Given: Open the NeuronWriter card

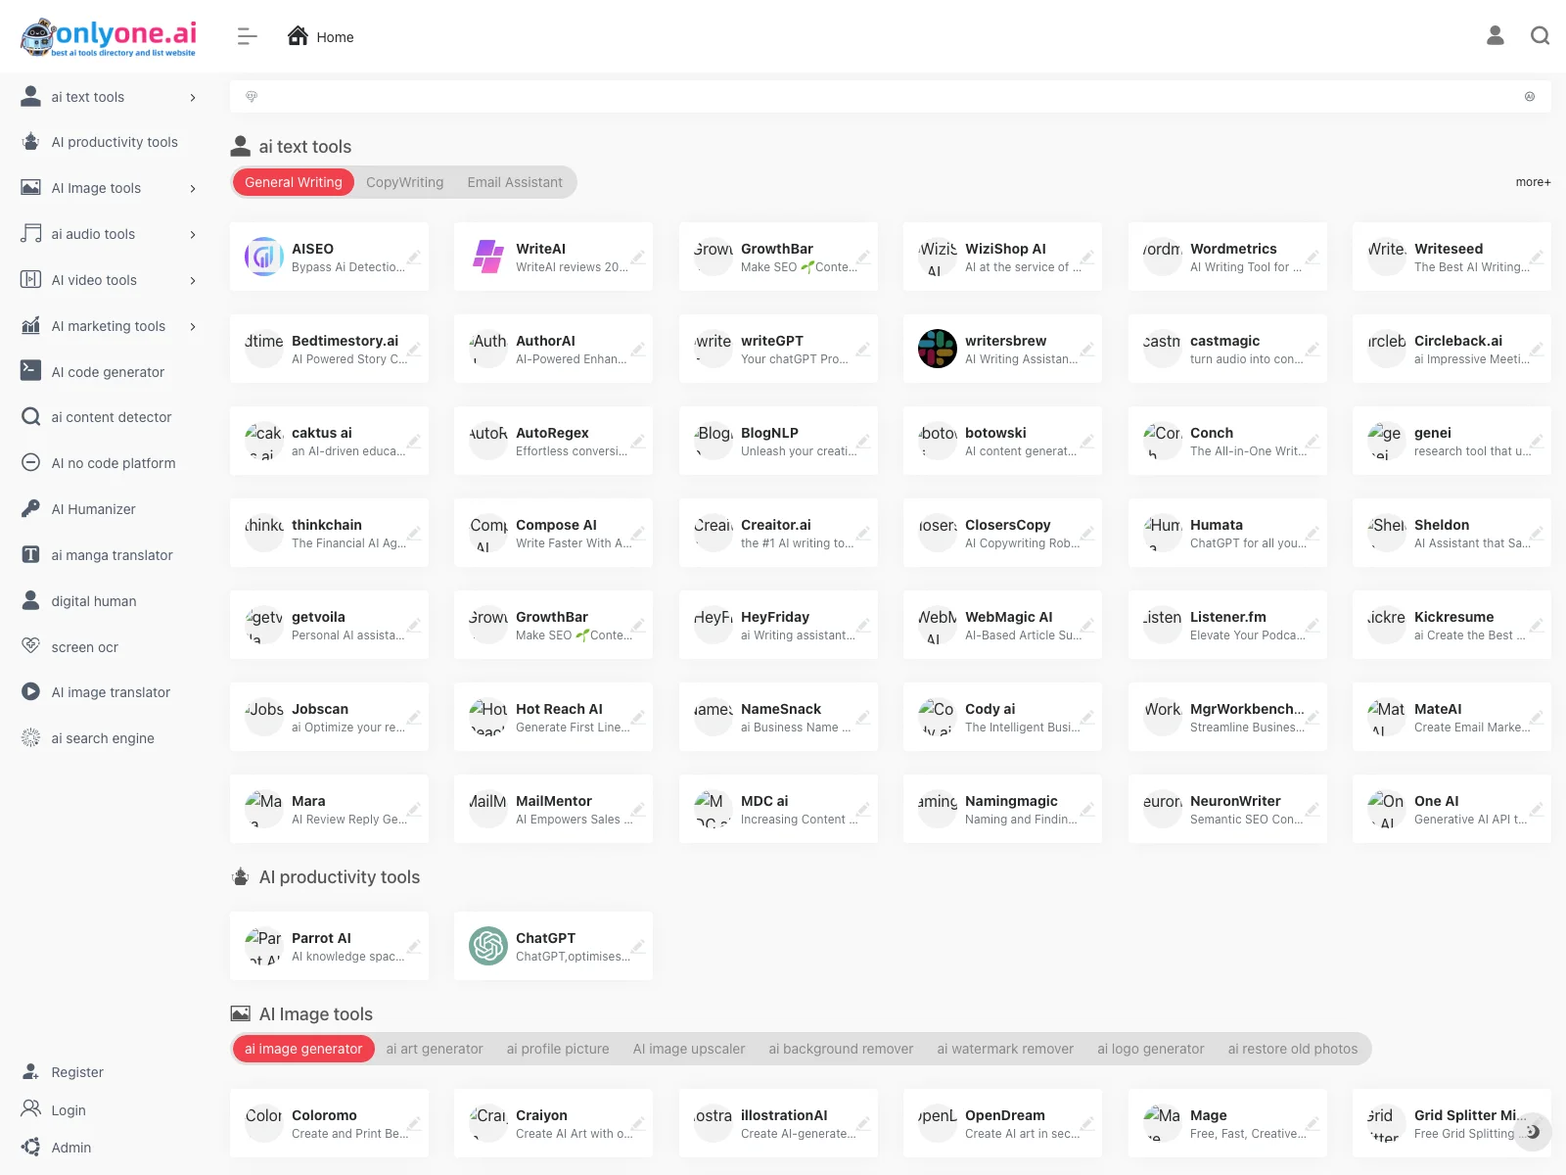Looking at the screenshot, I should 1227,809.
